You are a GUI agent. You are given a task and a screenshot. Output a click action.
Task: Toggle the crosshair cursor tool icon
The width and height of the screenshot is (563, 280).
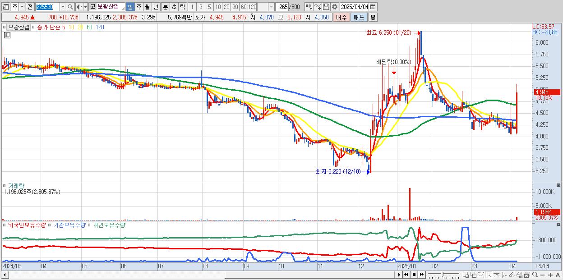489,275
